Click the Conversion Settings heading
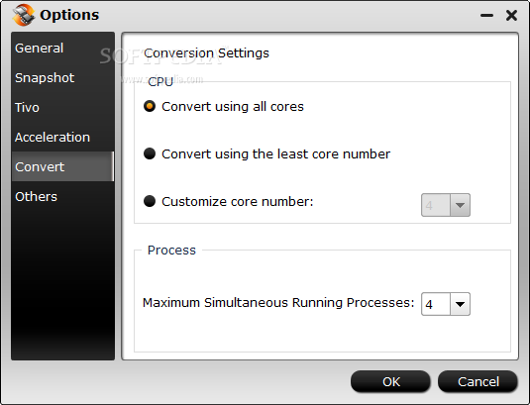Image resolution: width=530 pixels, height=405 pixels. (x=206, y=53)
